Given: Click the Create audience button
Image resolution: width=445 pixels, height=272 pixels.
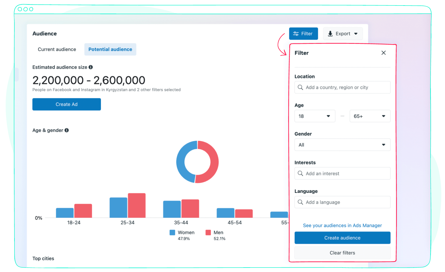Looking at the screenshot, I should point(342,238).
